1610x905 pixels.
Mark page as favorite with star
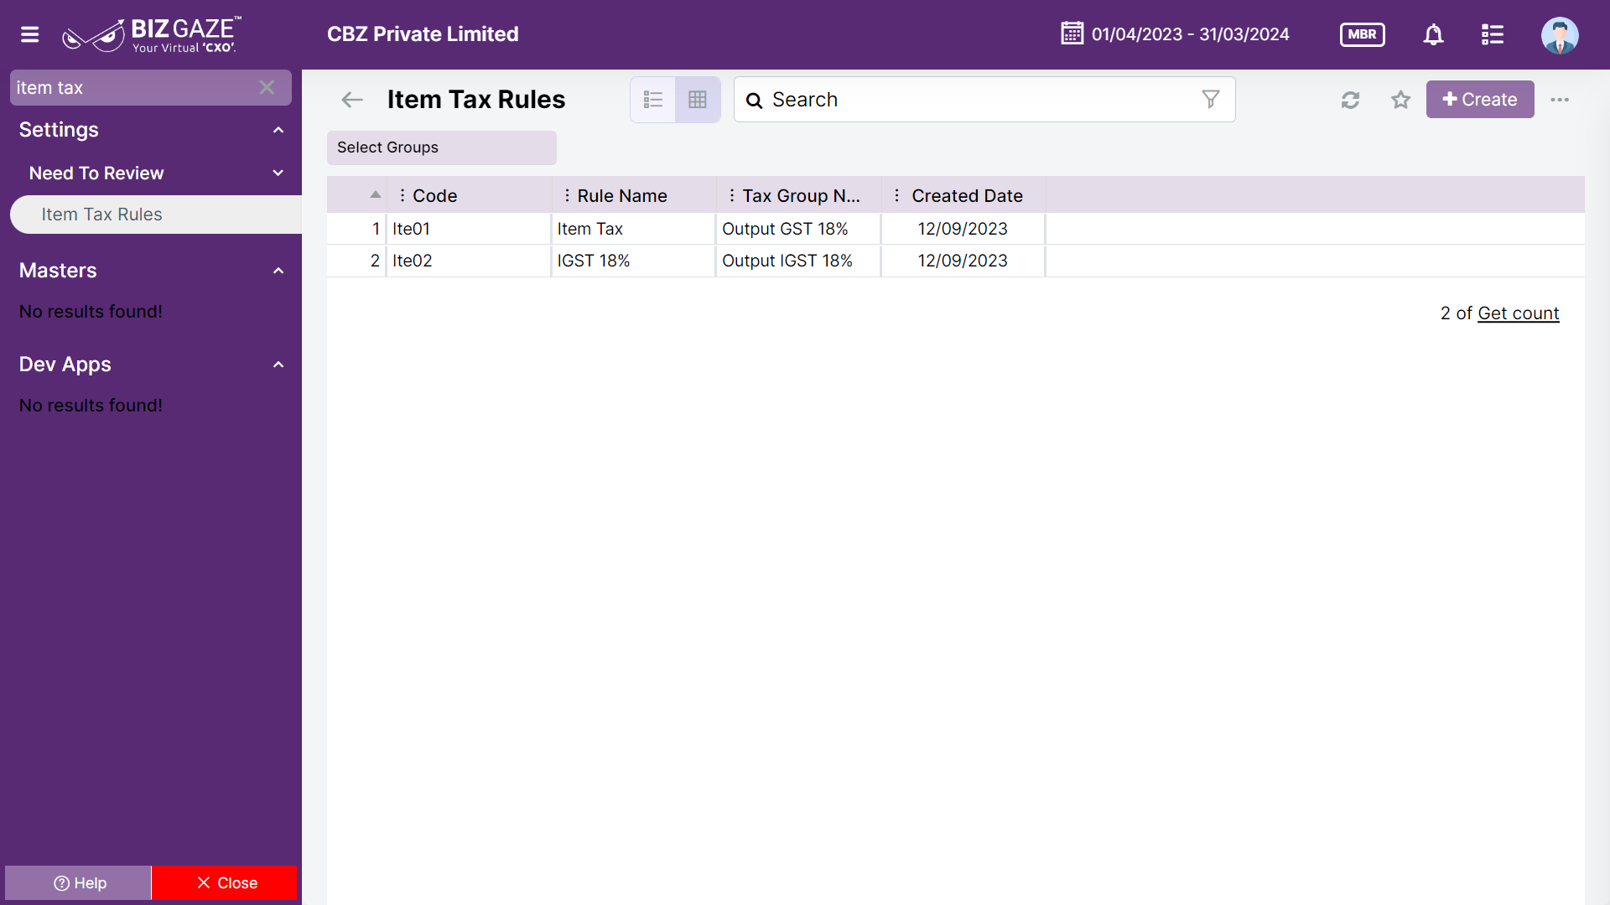tap(1400, 100)
